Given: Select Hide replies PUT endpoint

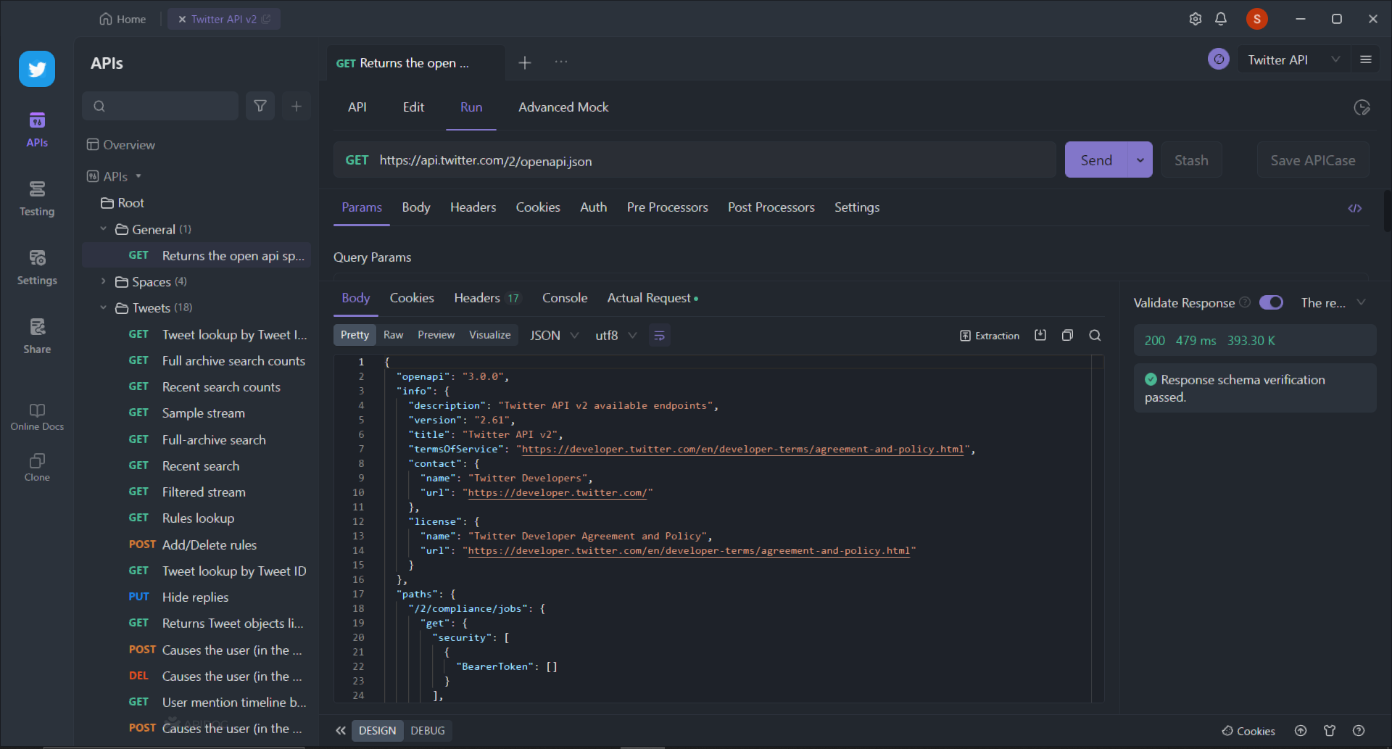Looking at the screenshot, I should click(x=196, y=597).
